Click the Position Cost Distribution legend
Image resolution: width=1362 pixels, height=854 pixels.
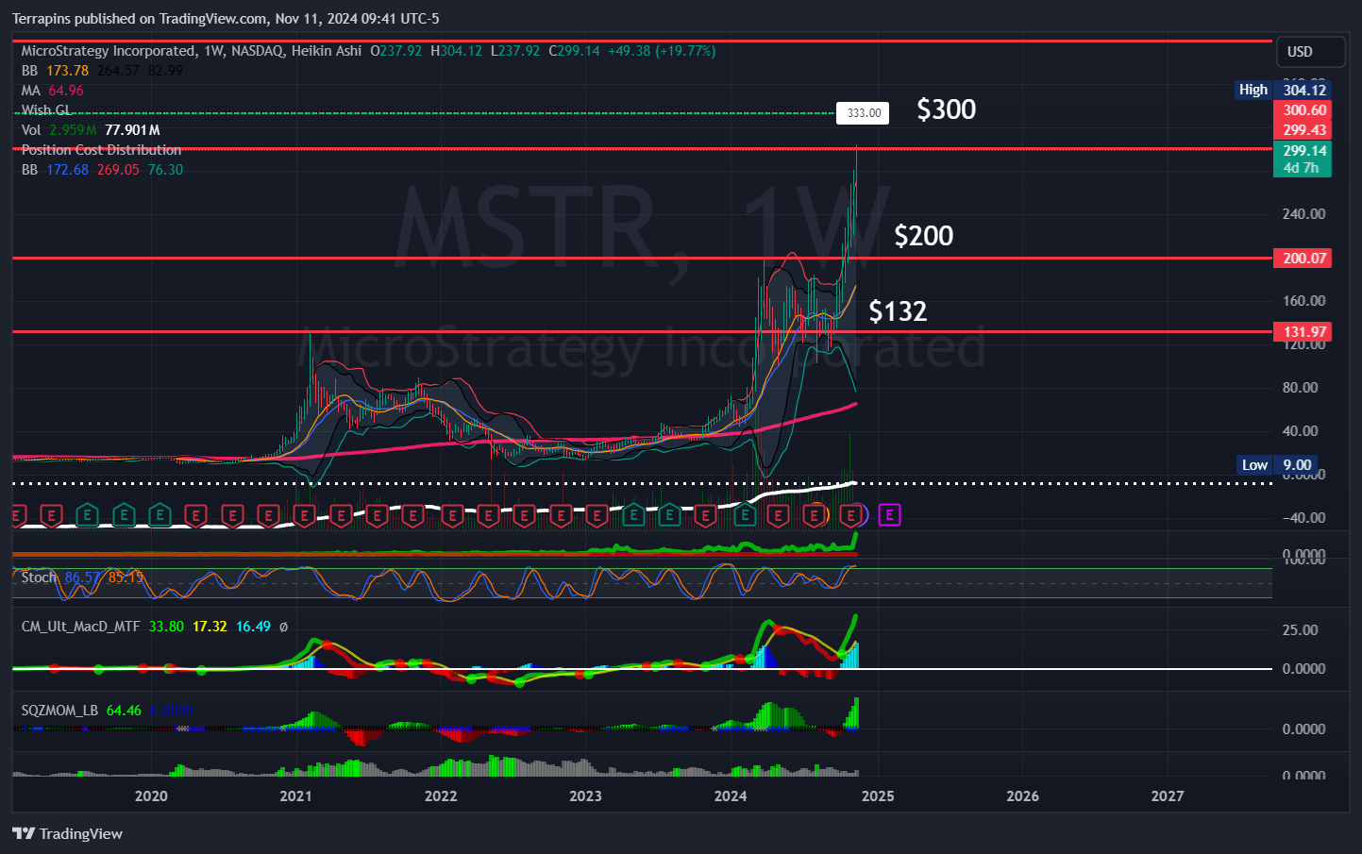coord(101,150)
